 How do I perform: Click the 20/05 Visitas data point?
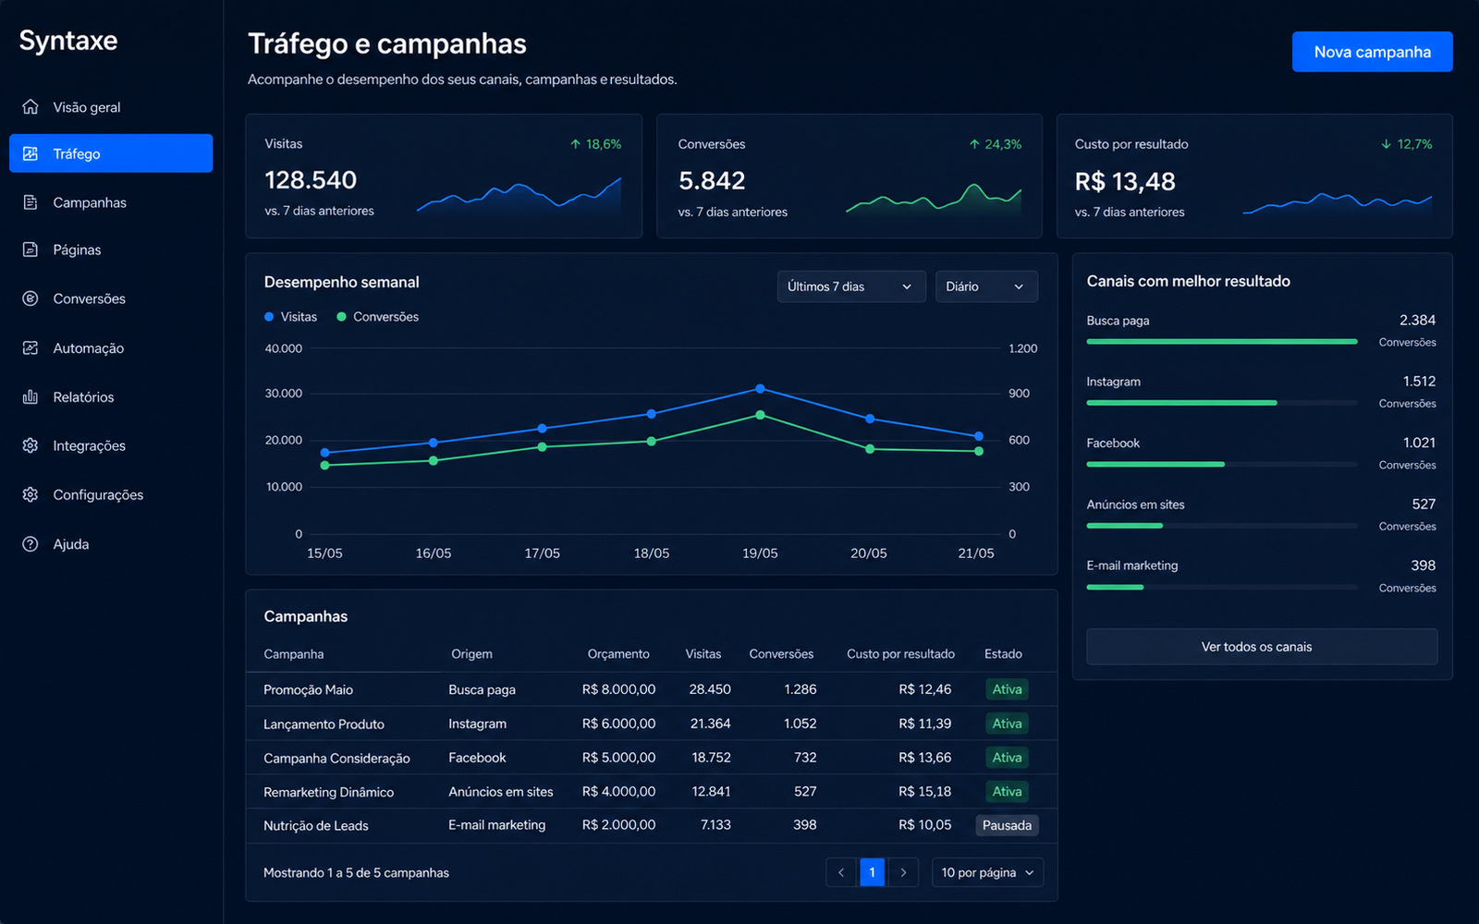click(x=870, y=419)
